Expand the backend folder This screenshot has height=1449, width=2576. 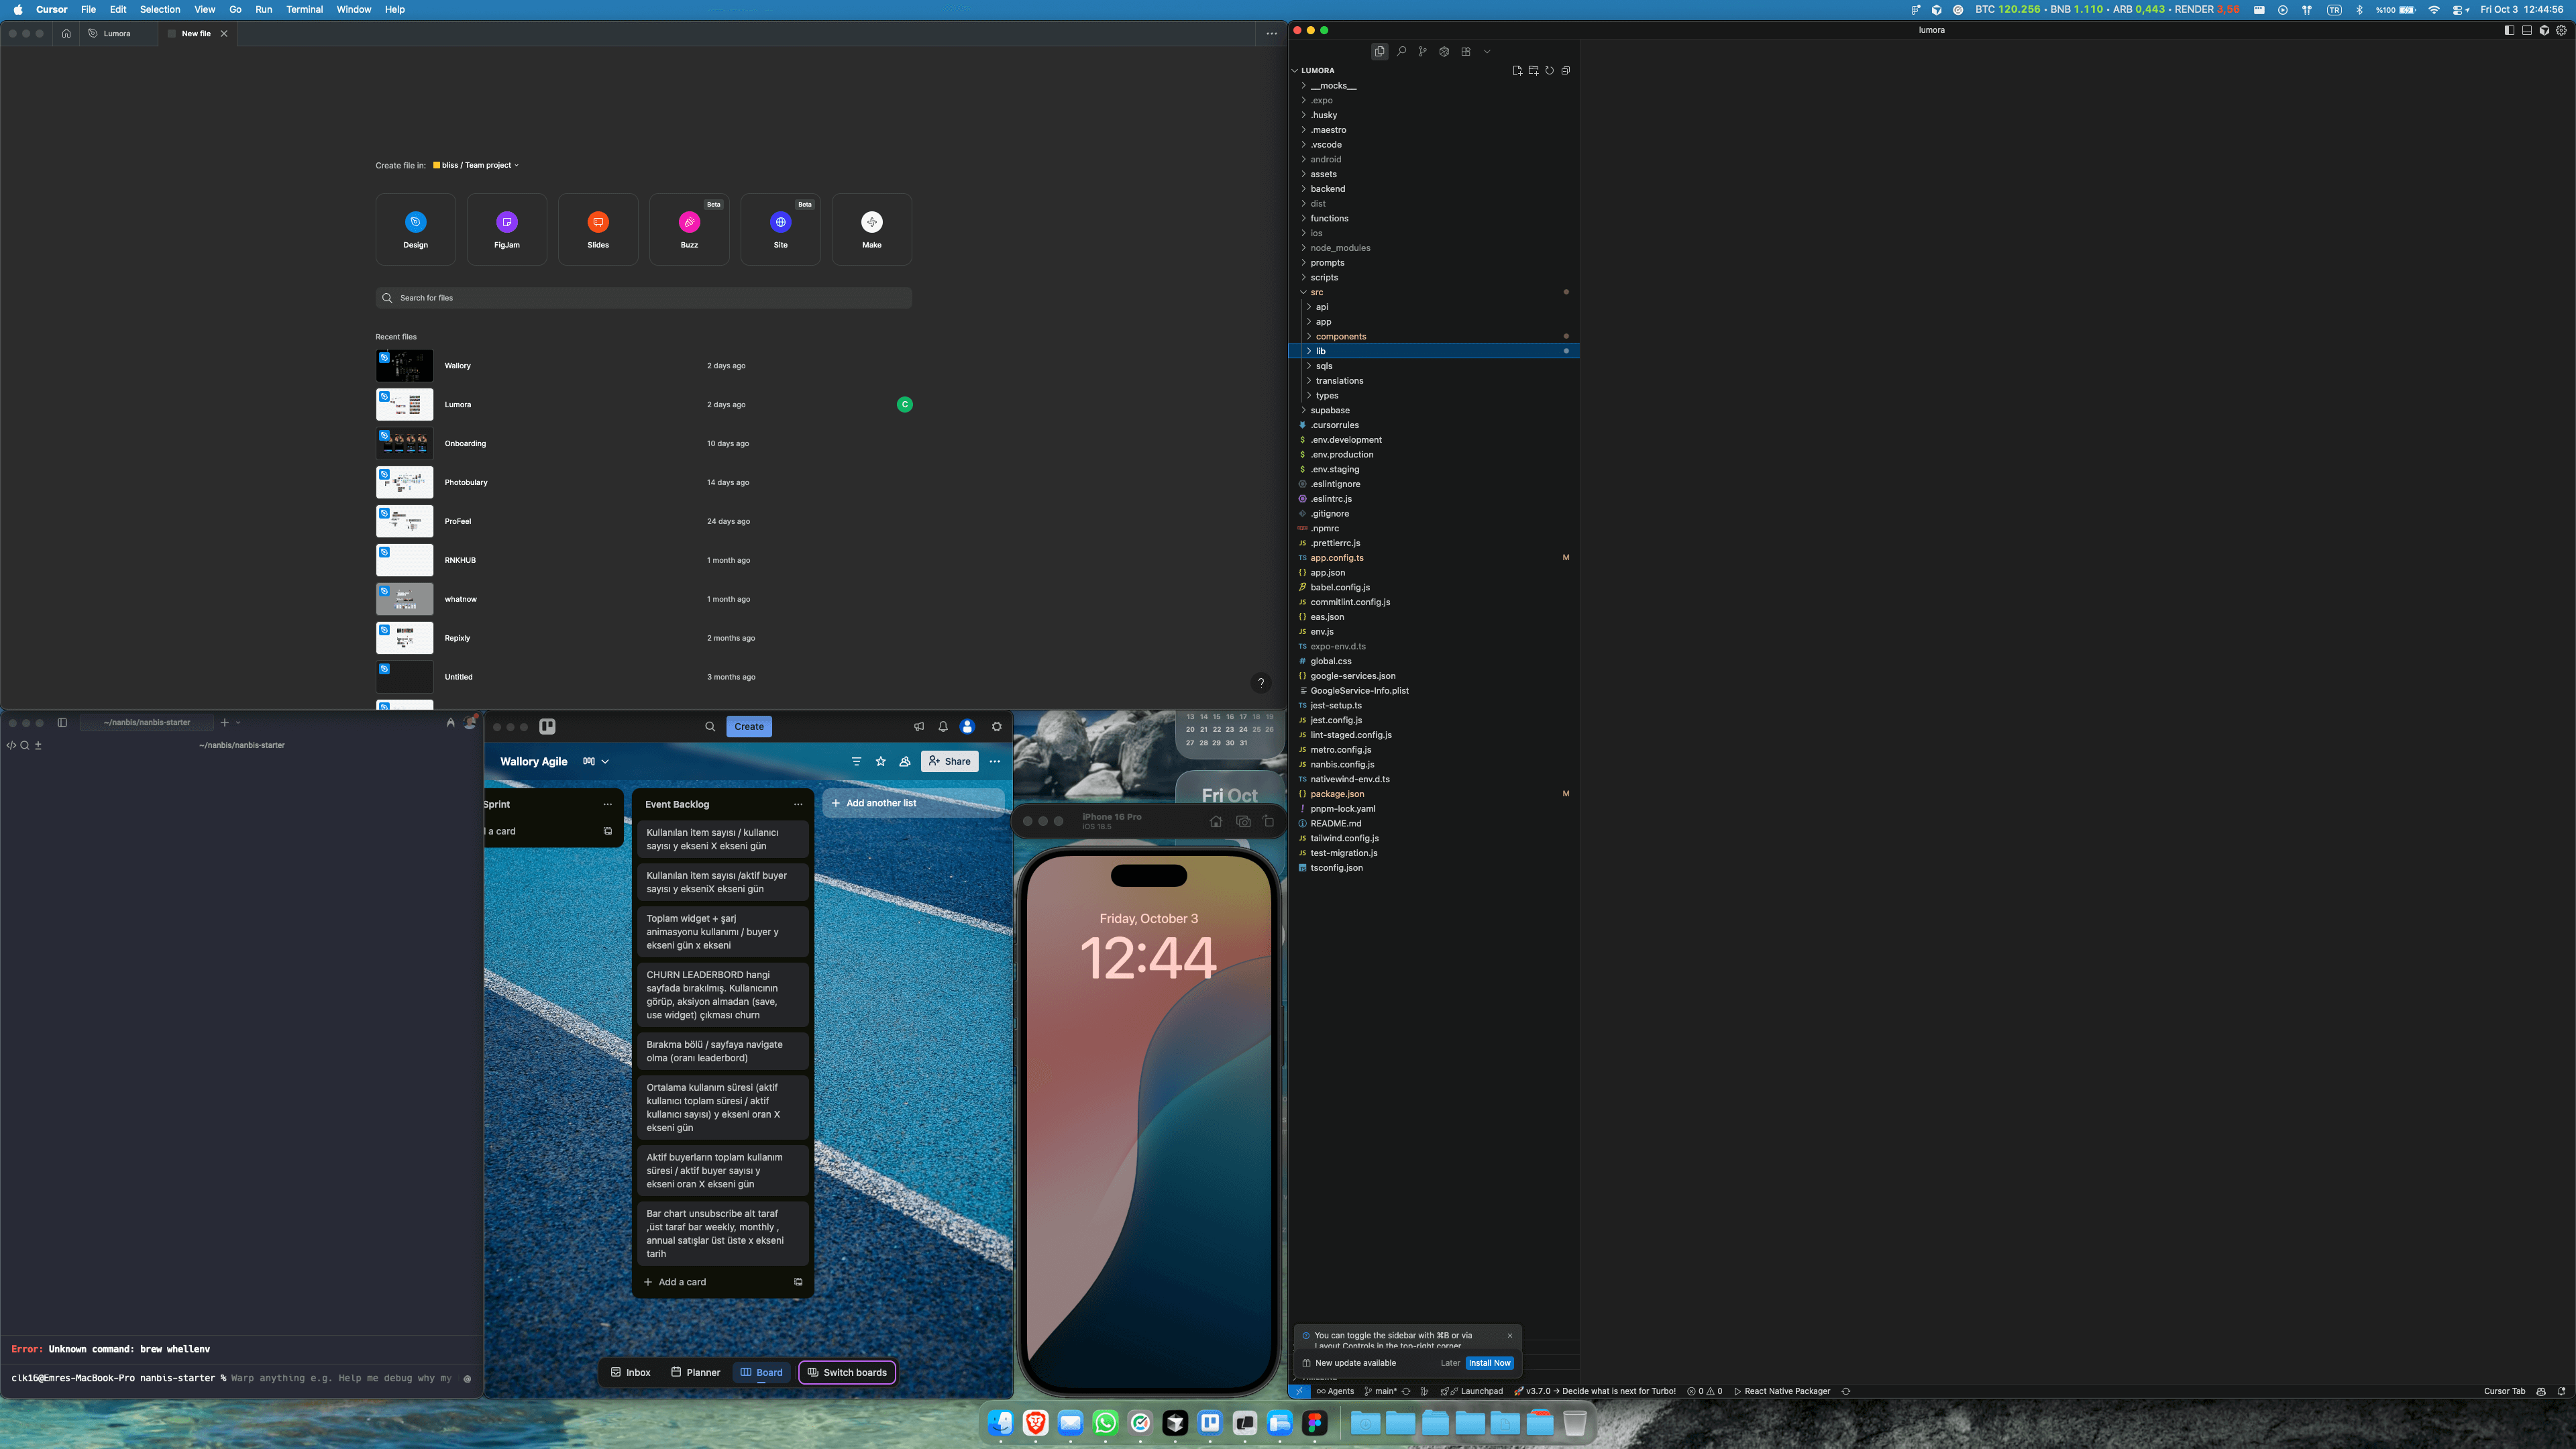pos(1327,188)
